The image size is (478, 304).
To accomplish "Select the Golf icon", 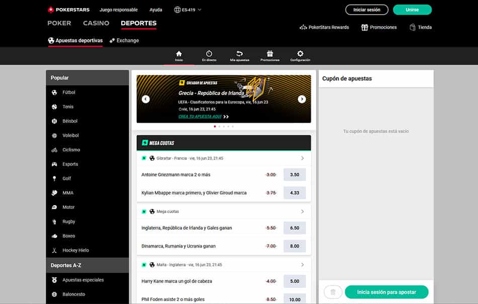I will coord(54,178).
